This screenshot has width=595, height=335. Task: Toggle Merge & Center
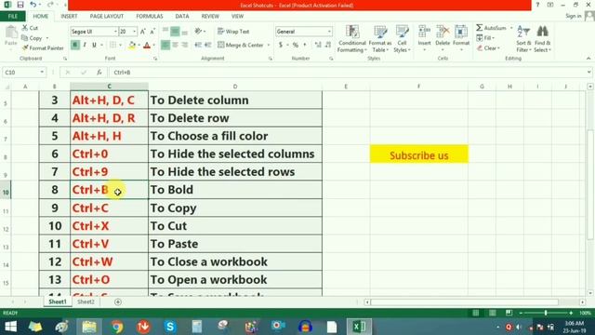tap(241, 45)
